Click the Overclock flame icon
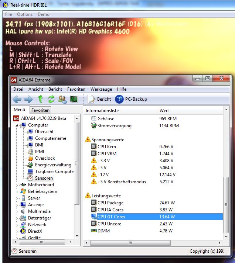The width and height of the screenshot is (235, 263). pos(30,158)
